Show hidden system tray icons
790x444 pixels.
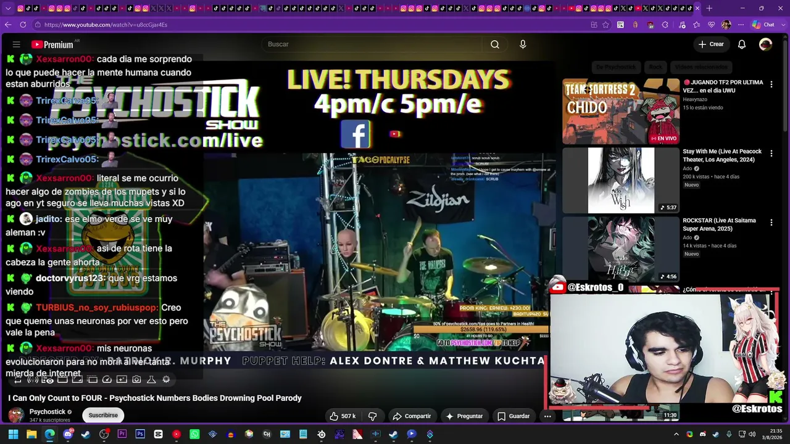(x=676, y=434)
